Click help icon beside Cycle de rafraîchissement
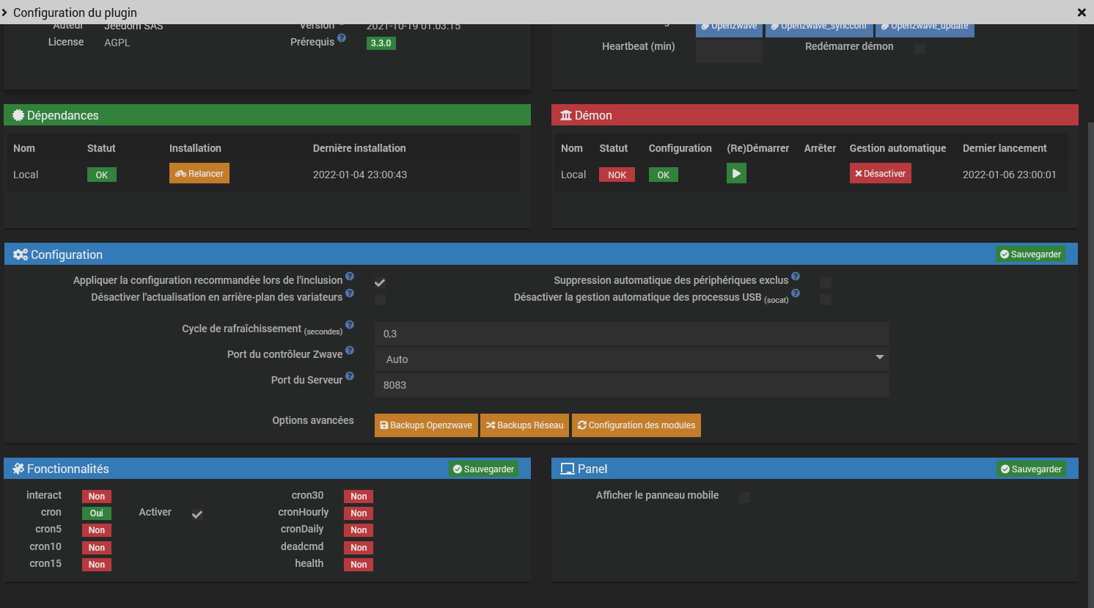1094x608 pixels. click(x=350, y=325)
